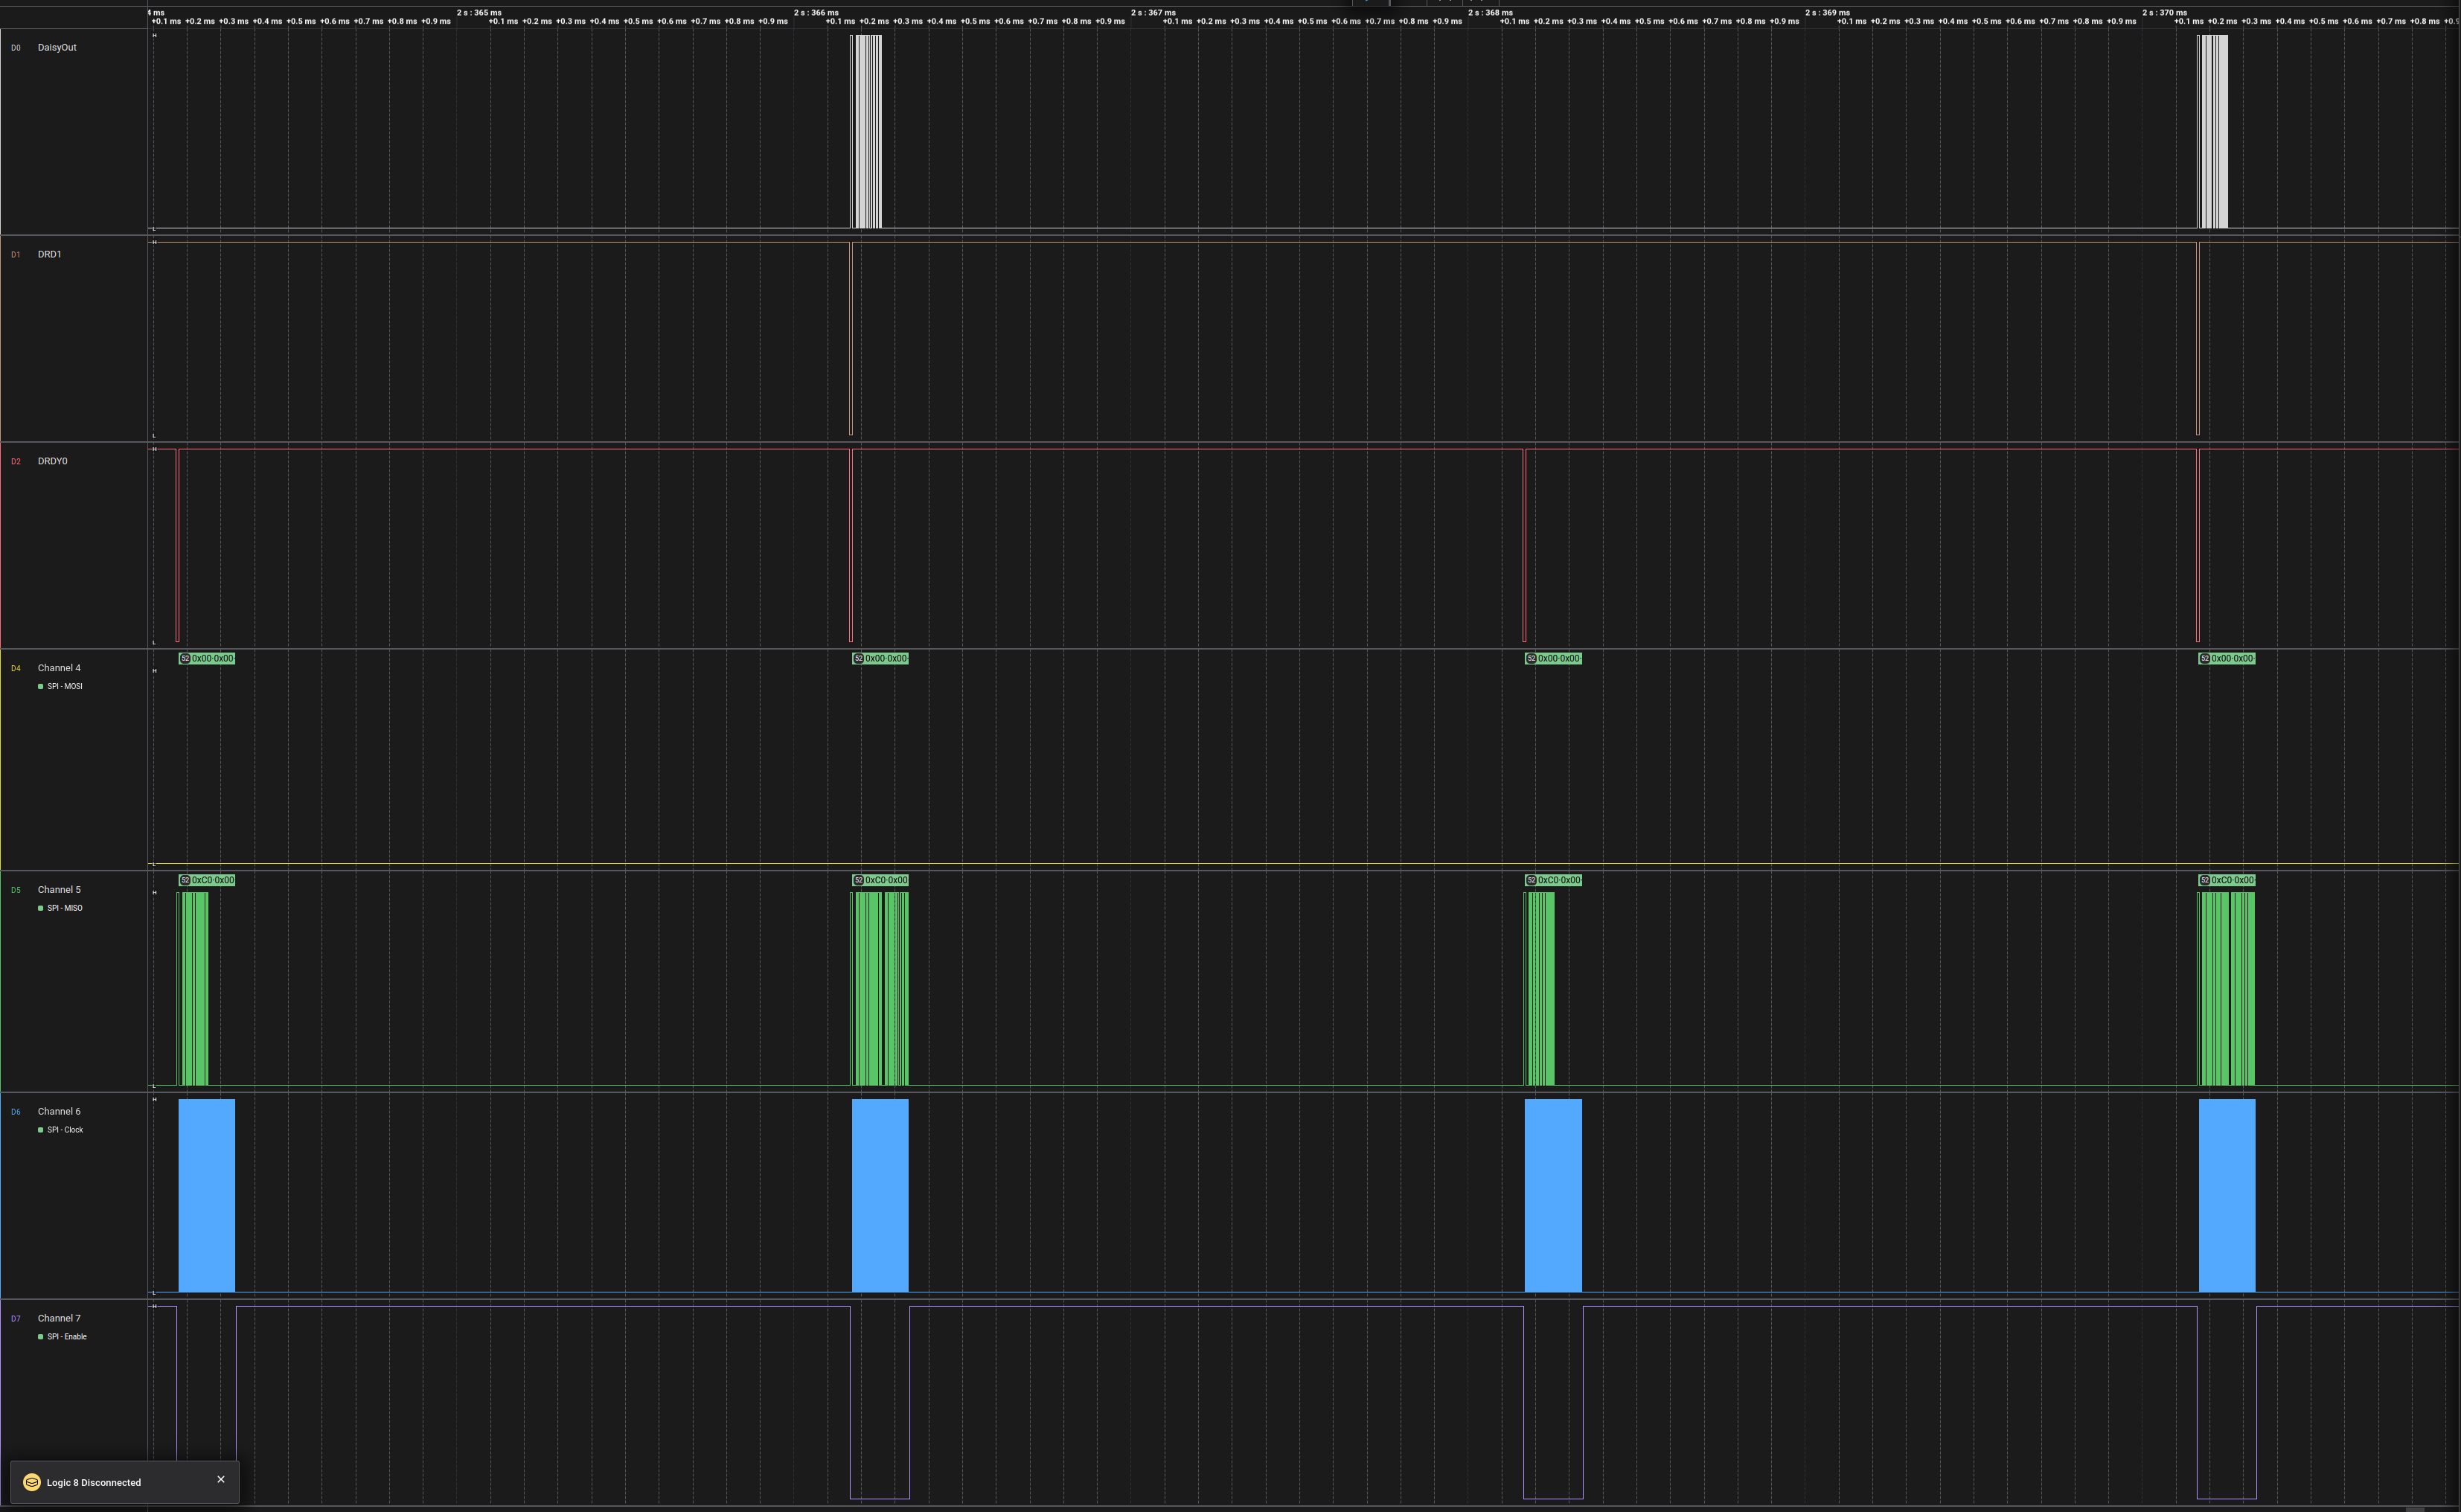Click the 2 s : 368 ms time ruler label
Viewport: 2461px width, 1512px height.
[1490, 13]
